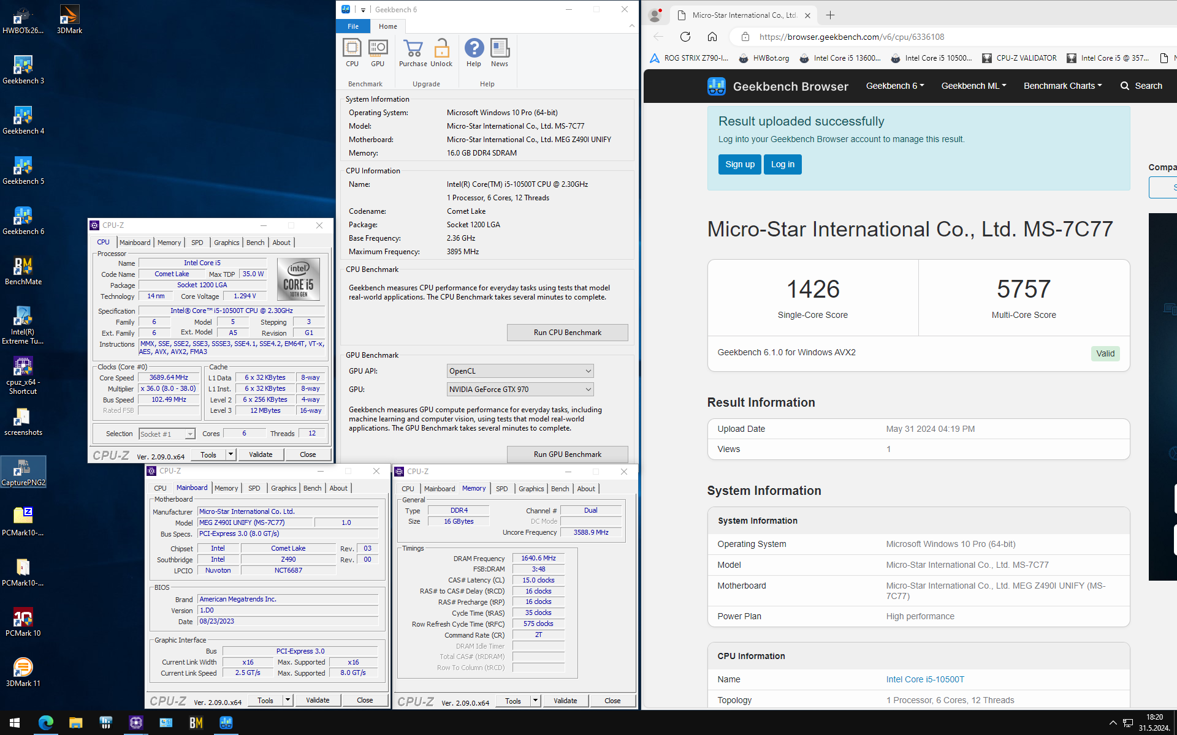
Task: Open the ROG STRIX Z790 bookmark
Action: pos(689,58)
